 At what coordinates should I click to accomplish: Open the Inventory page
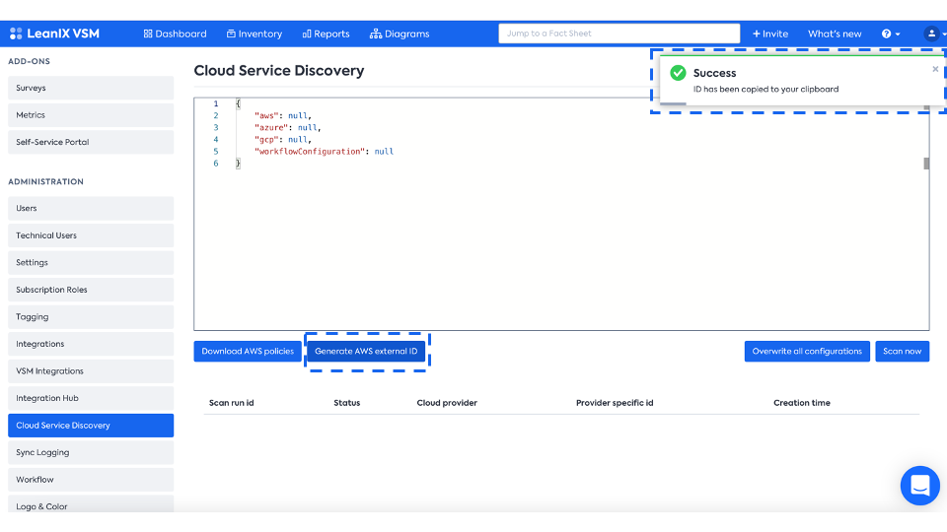(x=255, y=33)
